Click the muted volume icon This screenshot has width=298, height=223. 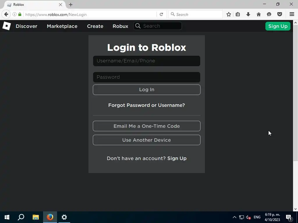point(248,217)
